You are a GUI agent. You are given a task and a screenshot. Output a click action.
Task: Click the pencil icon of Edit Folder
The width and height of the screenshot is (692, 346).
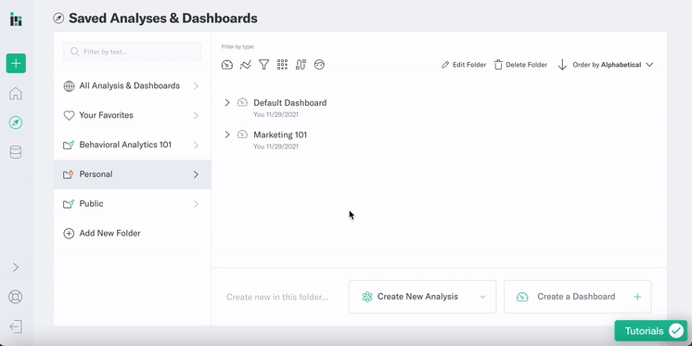click(x=445, y=65)
